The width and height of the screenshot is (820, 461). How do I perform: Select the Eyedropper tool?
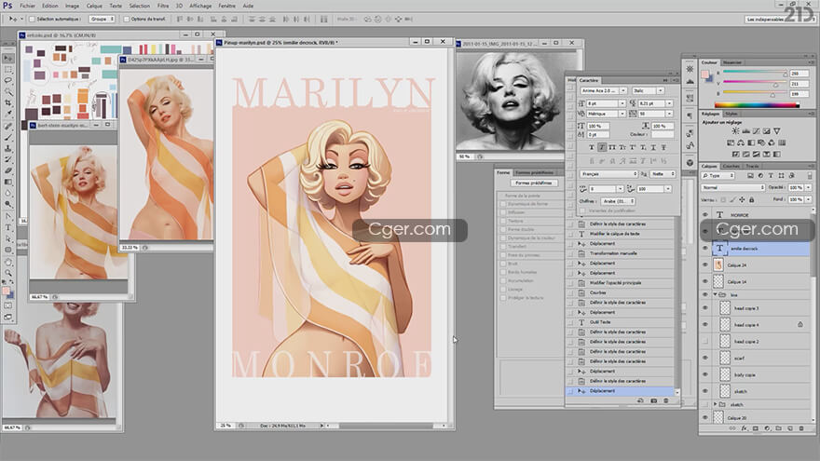[x=7, y=114]
